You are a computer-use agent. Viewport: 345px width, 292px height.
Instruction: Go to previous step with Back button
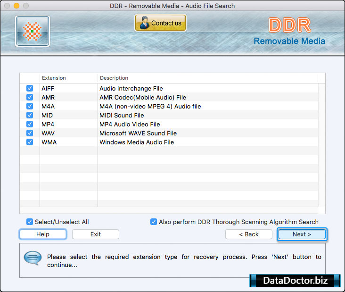249,234
